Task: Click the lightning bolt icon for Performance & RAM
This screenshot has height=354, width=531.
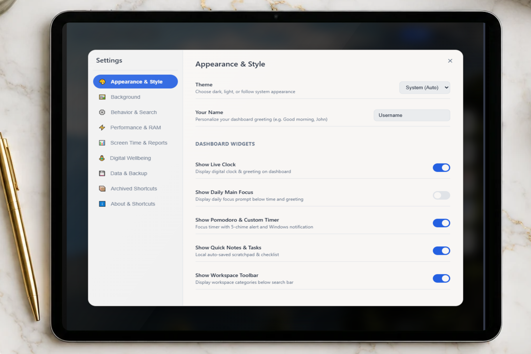Action: click(x=102, y=128)
